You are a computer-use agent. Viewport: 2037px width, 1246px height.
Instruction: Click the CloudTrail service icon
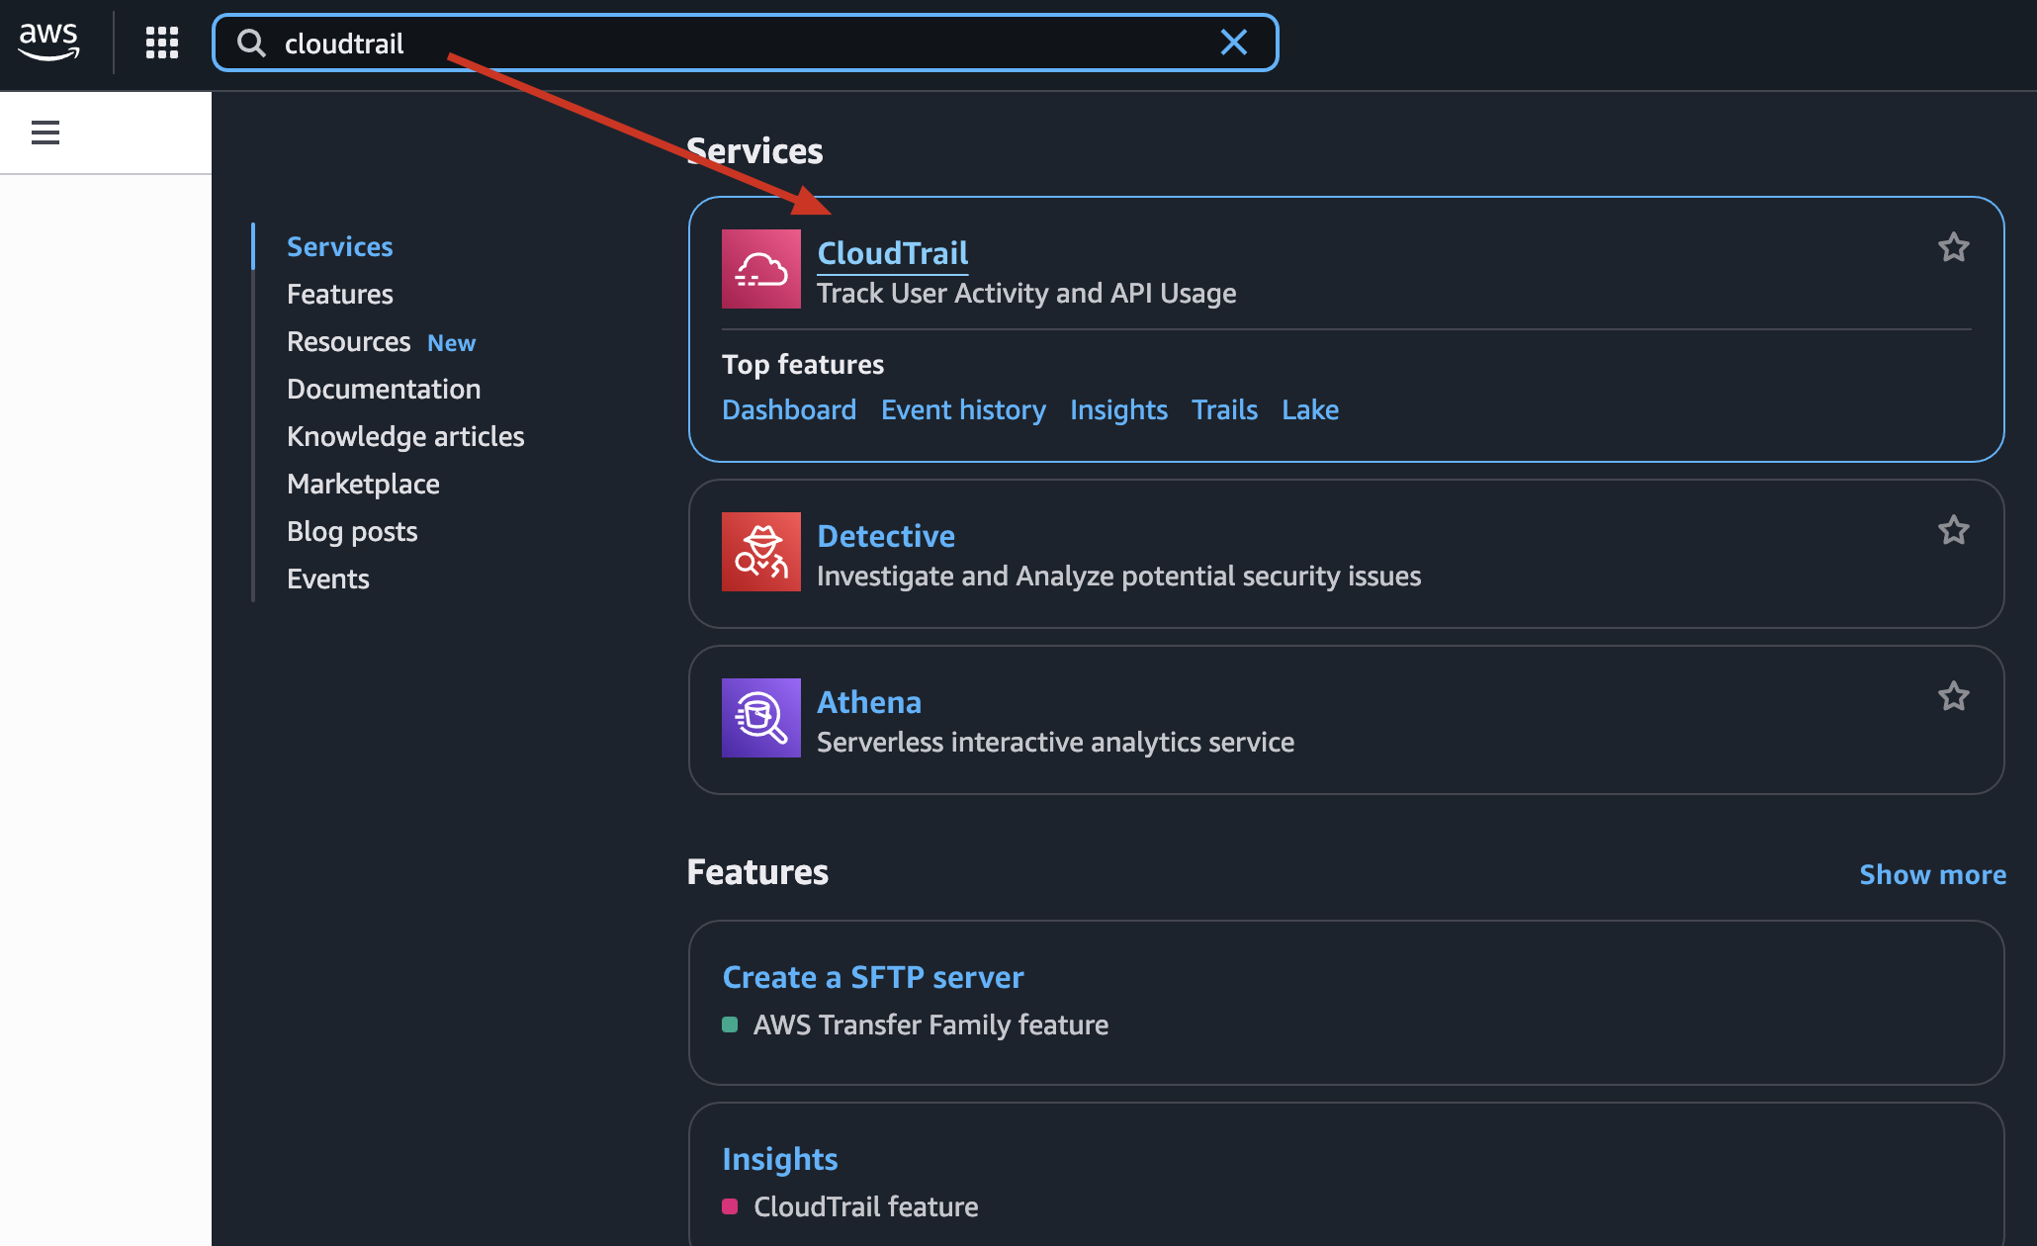(760, 269)
